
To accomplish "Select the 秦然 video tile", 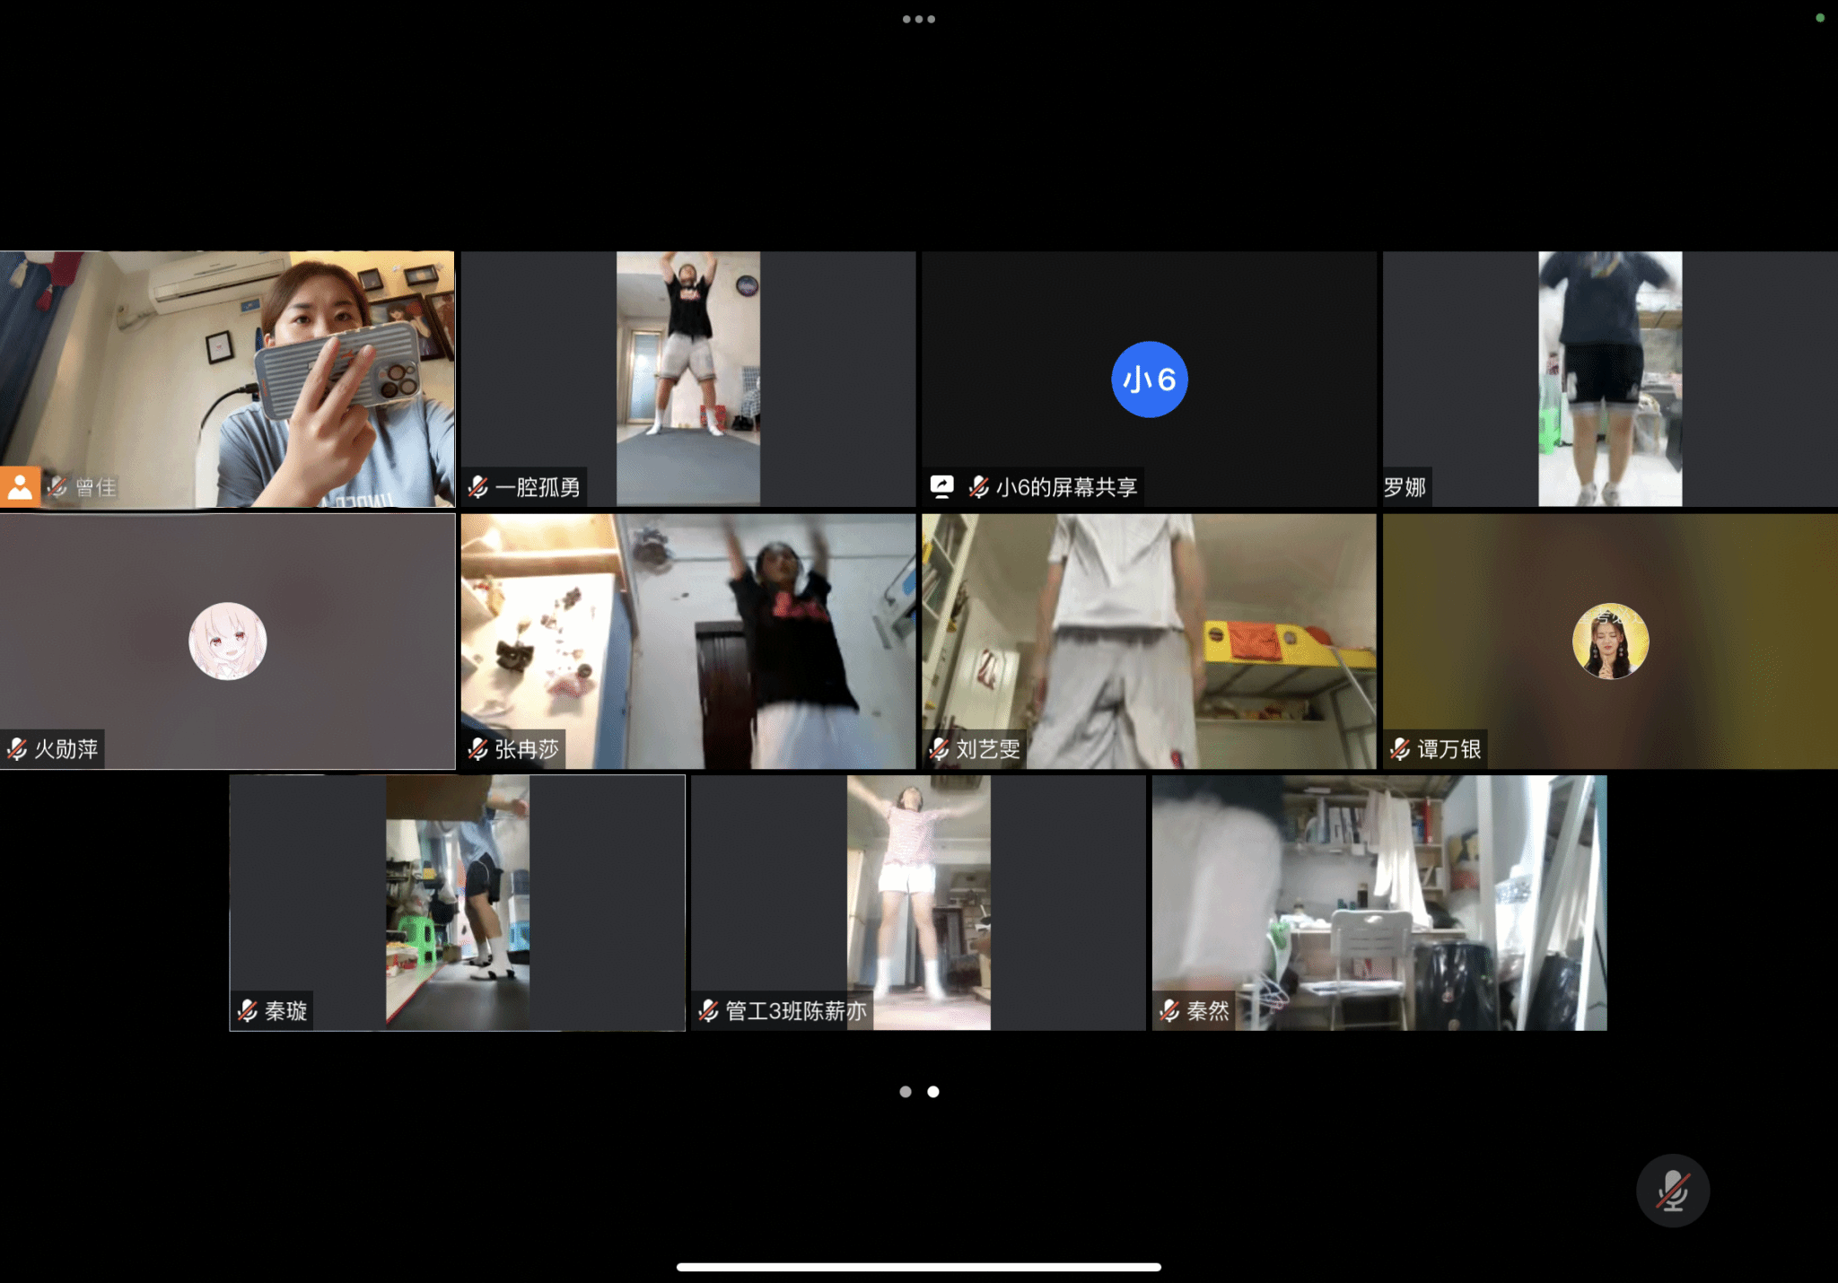I will [1379, 903].
